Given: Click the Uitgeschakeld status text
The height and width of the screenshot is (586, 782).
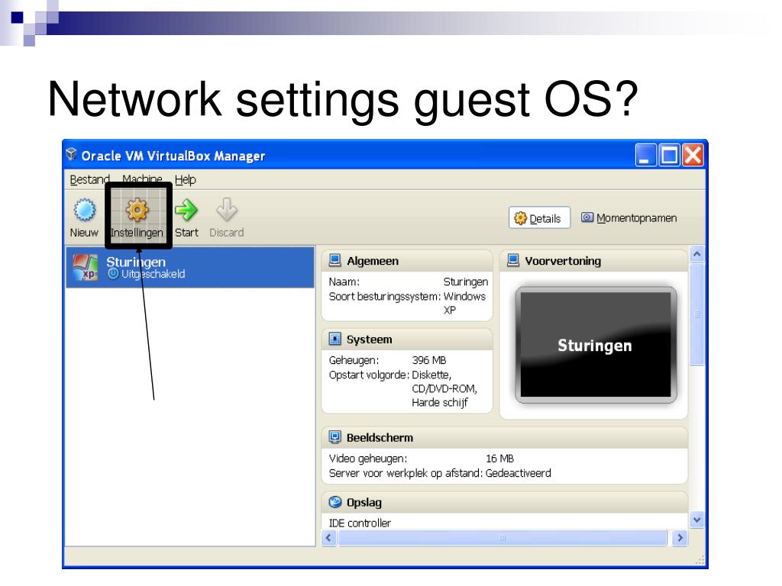Looking at the screenshot, I should tap(153, 274).
